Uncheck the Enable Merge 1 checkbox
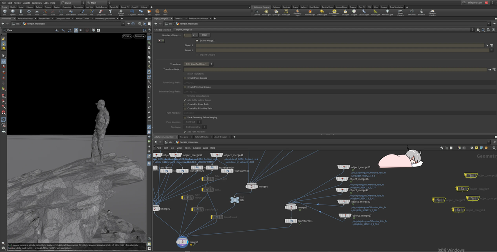The width and height of the screenshot is (497, 252). click(197, 41)
